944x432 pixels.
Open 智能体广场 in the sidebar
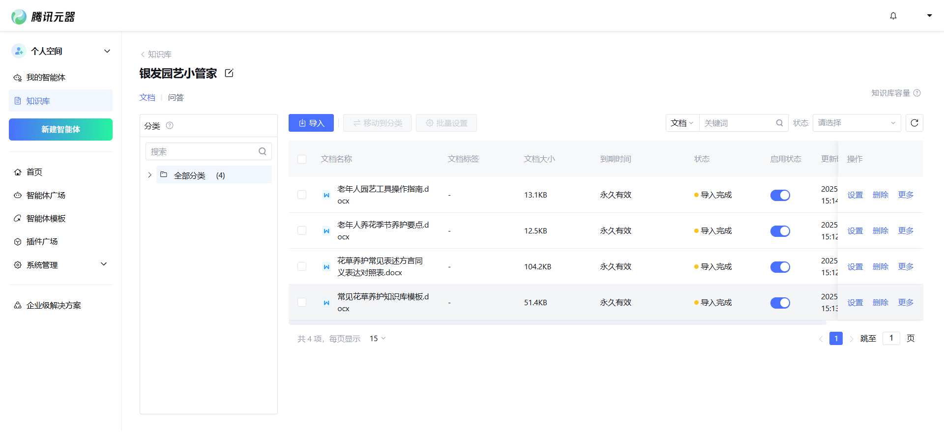tap(46, 195)
